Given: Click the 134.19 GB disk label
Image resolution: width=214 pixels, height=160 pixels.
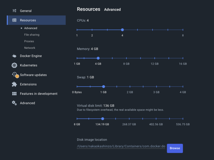Looking at the screenshot, I should [102, 124].
